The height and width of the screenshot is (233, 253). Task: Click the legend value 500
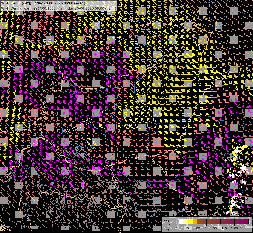(x=197, y=228)
